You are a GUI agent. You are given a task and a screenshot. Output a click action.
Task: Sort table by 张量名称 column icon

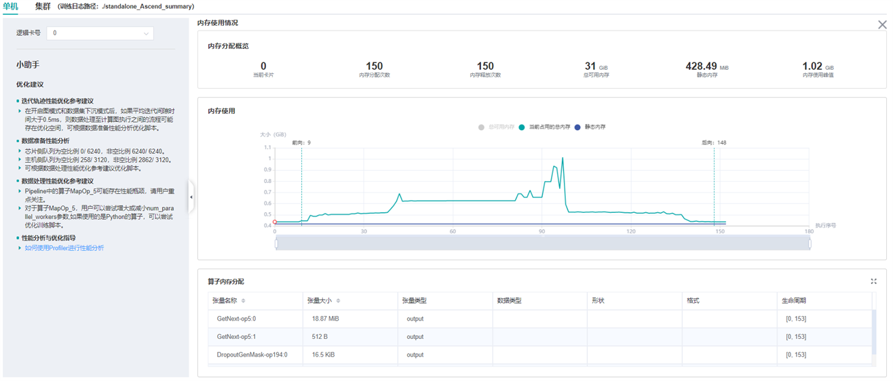tap(244, 301)
